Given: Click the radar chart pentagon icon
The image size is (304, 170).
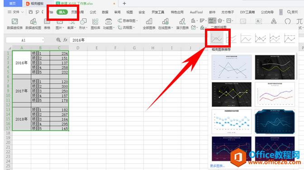Looking at the screenshot, I should pos(220,20).
